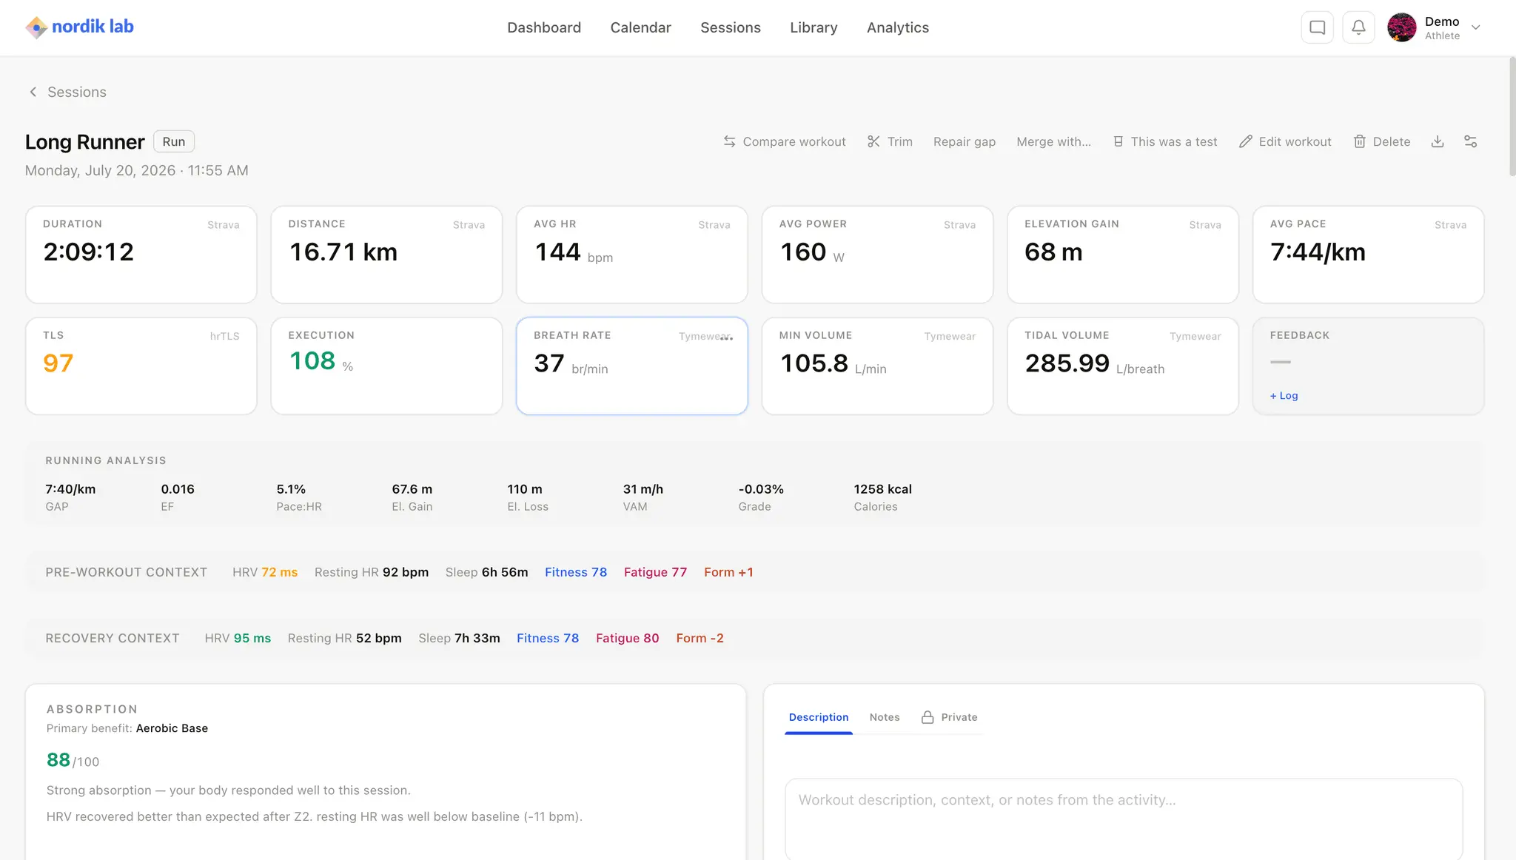The image size is (1516, 860).
Task: Click the Run tag badge
Action: (x=174, y=141)
